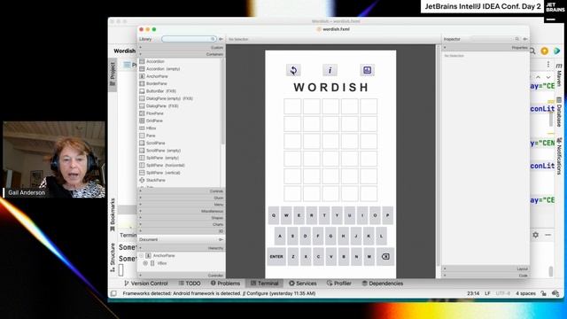Click the A key on preview keyboard

280,236
